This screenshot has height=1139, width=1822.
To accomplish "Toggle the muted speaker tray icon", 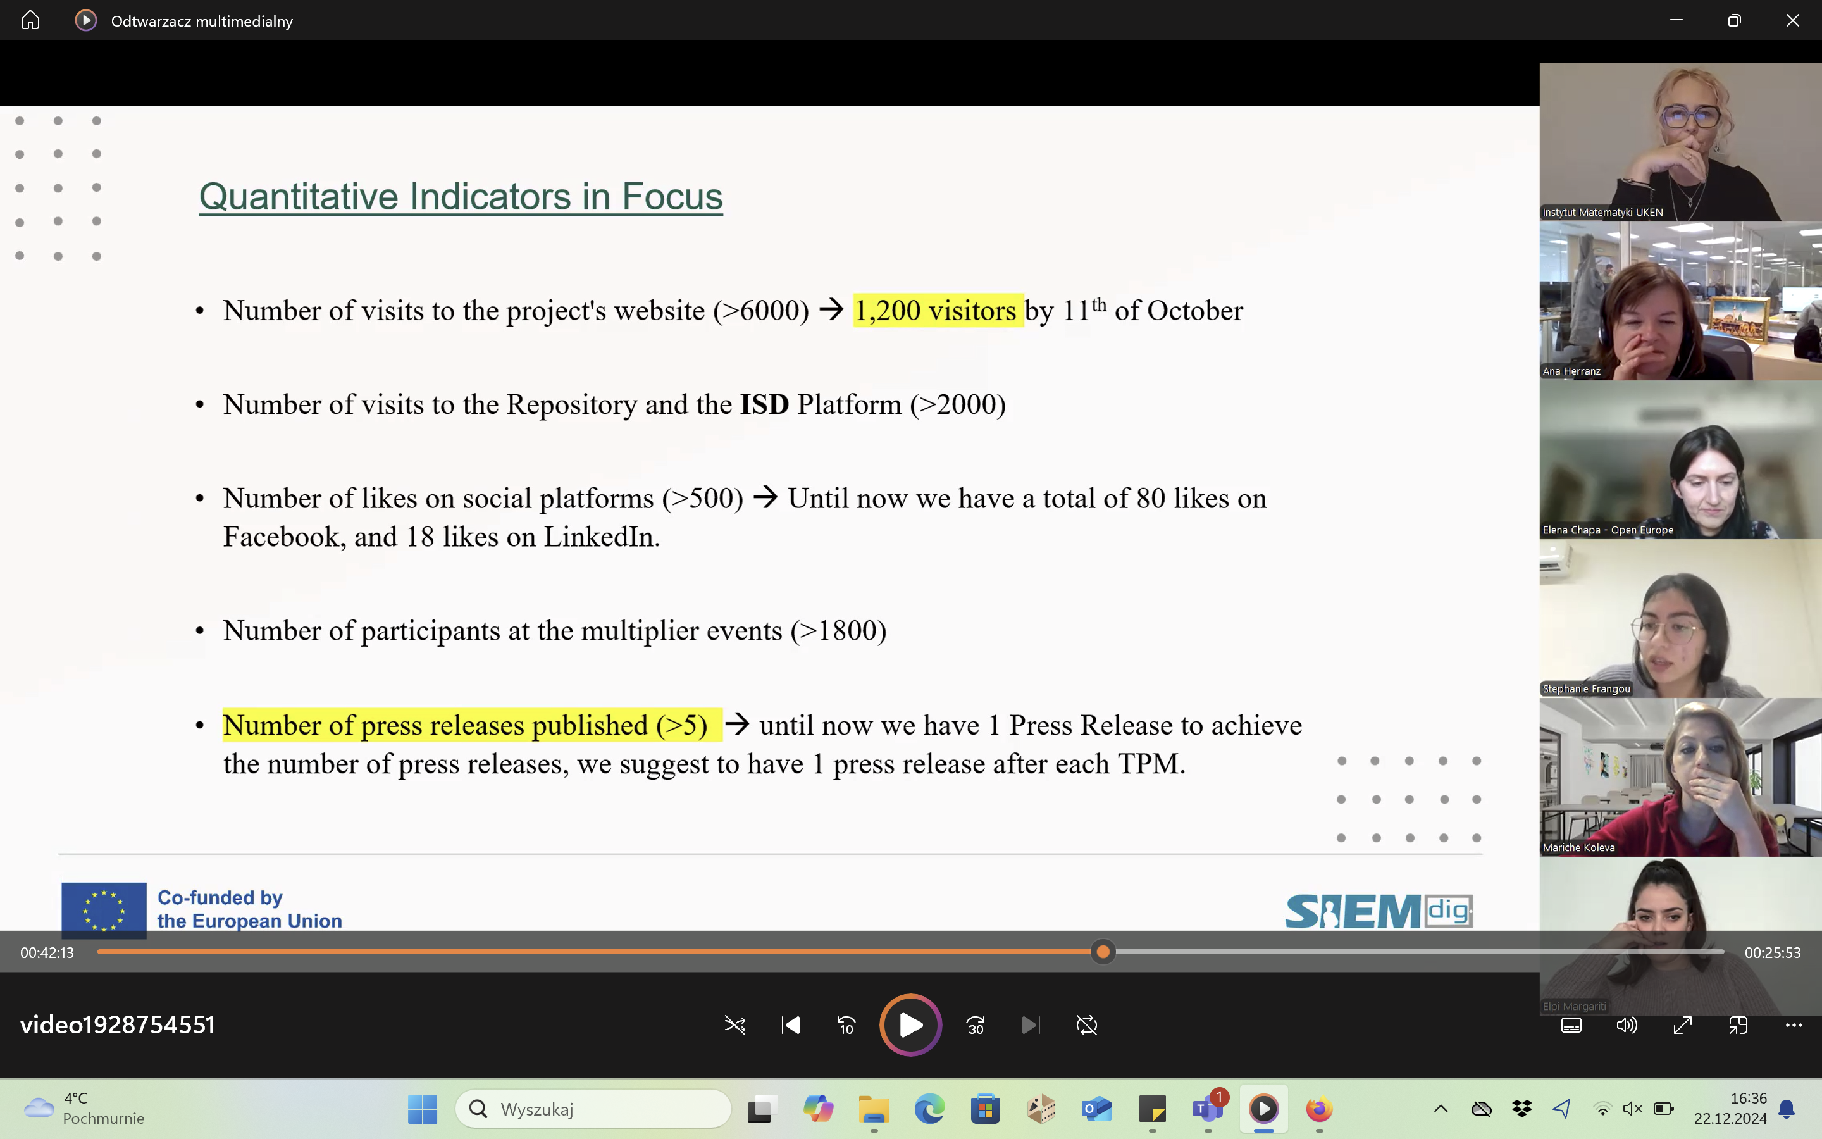I will tap(1632, 1108).
